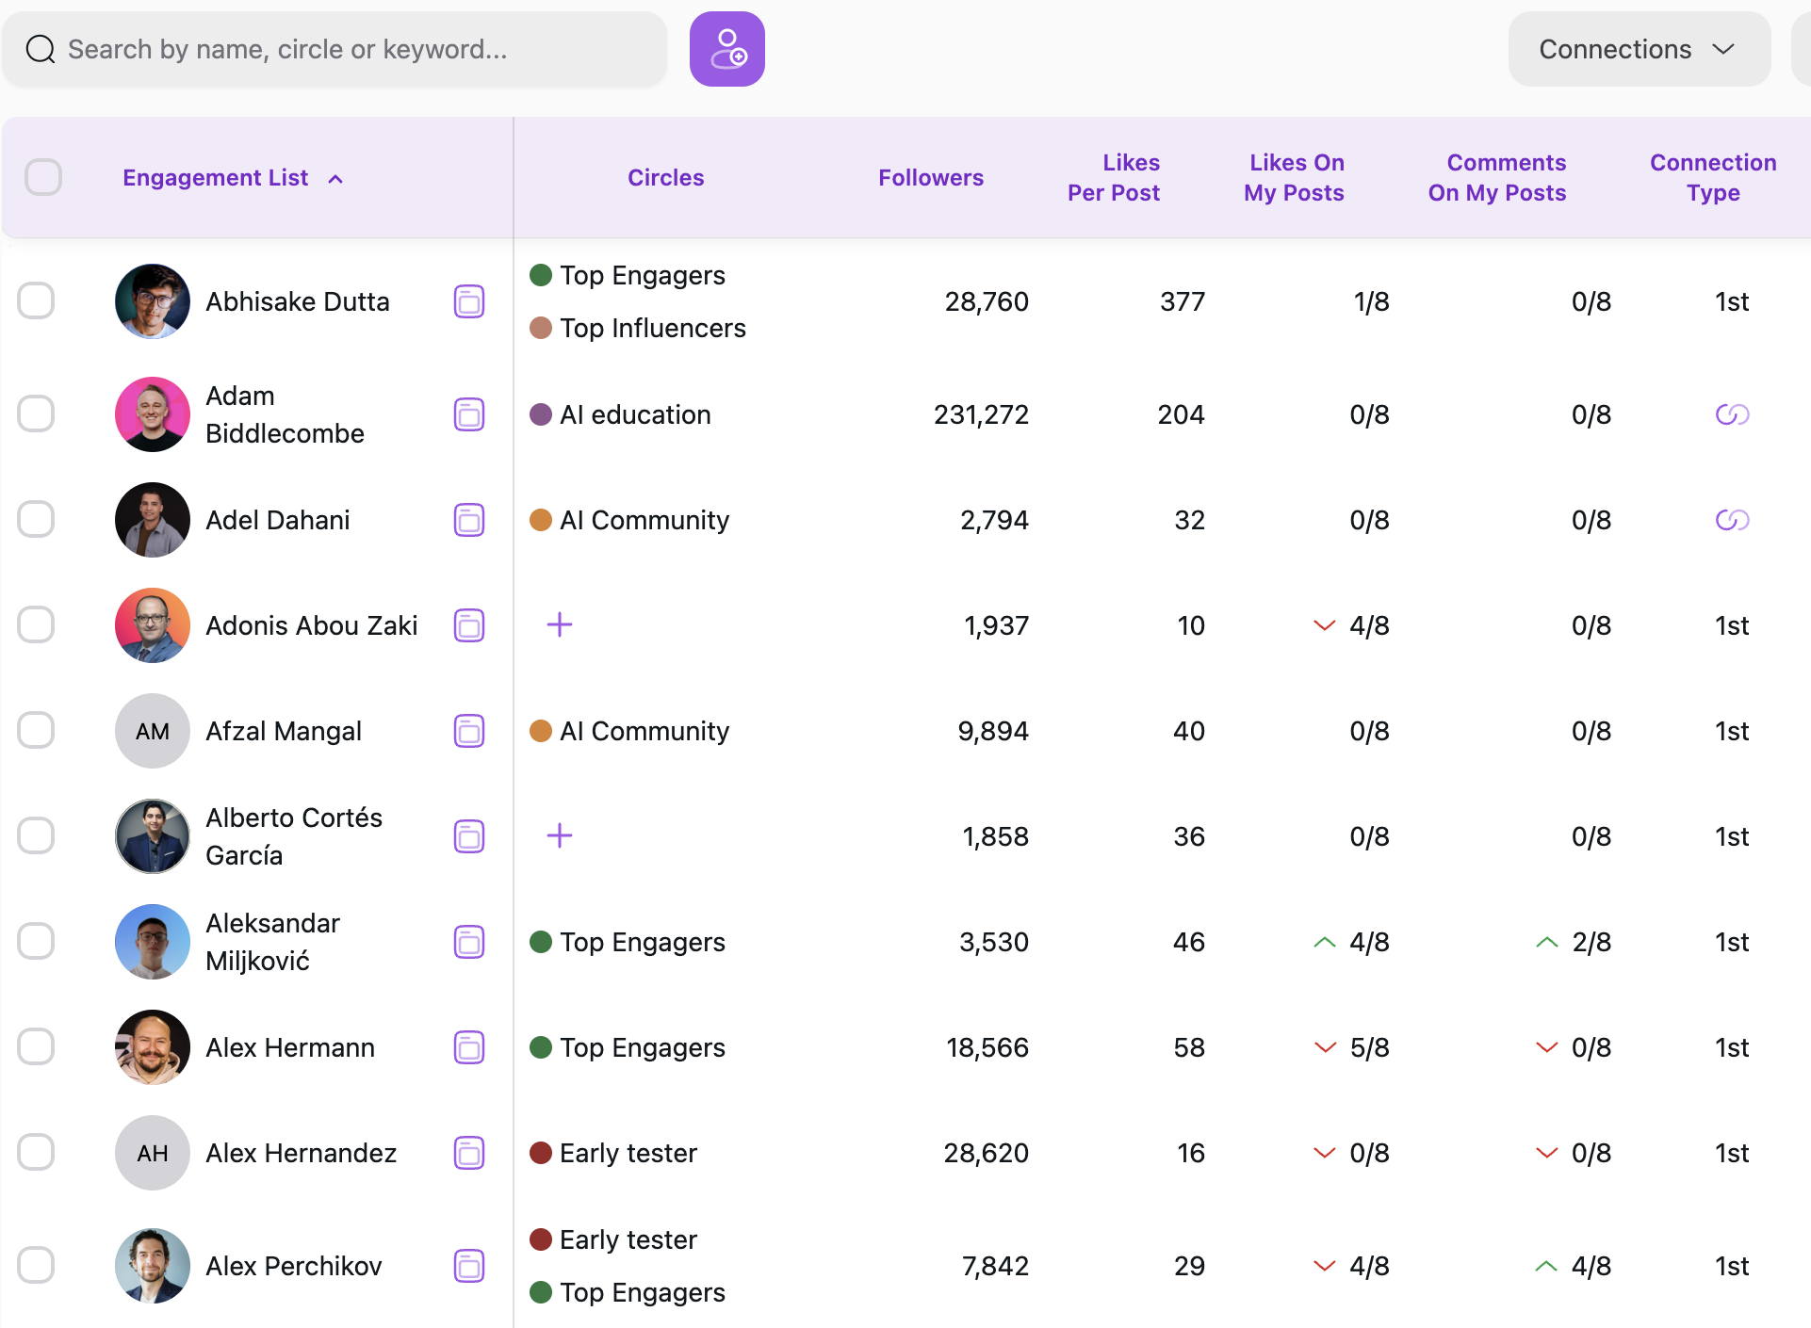Click the note icon beside Abhisake Dutta
Image resolution: width=1811 pixels, height=1328 pixels.
468,301
